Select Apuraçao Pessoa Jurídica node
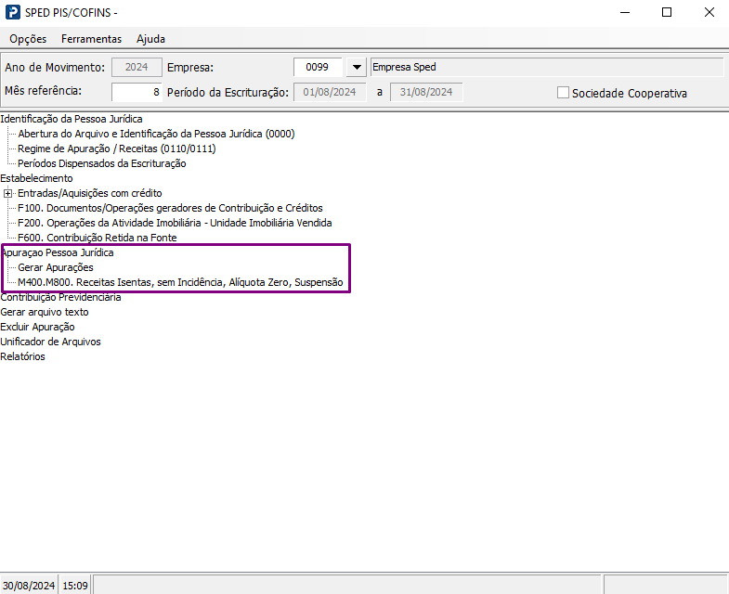The height and width of the screenshot is (594, 729). (x=58, y=252)
